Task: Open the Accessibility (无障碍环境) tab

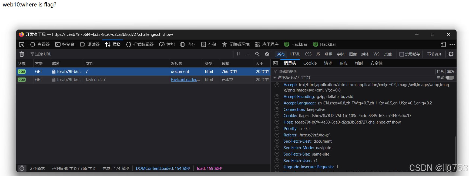Action: (236, 44)
